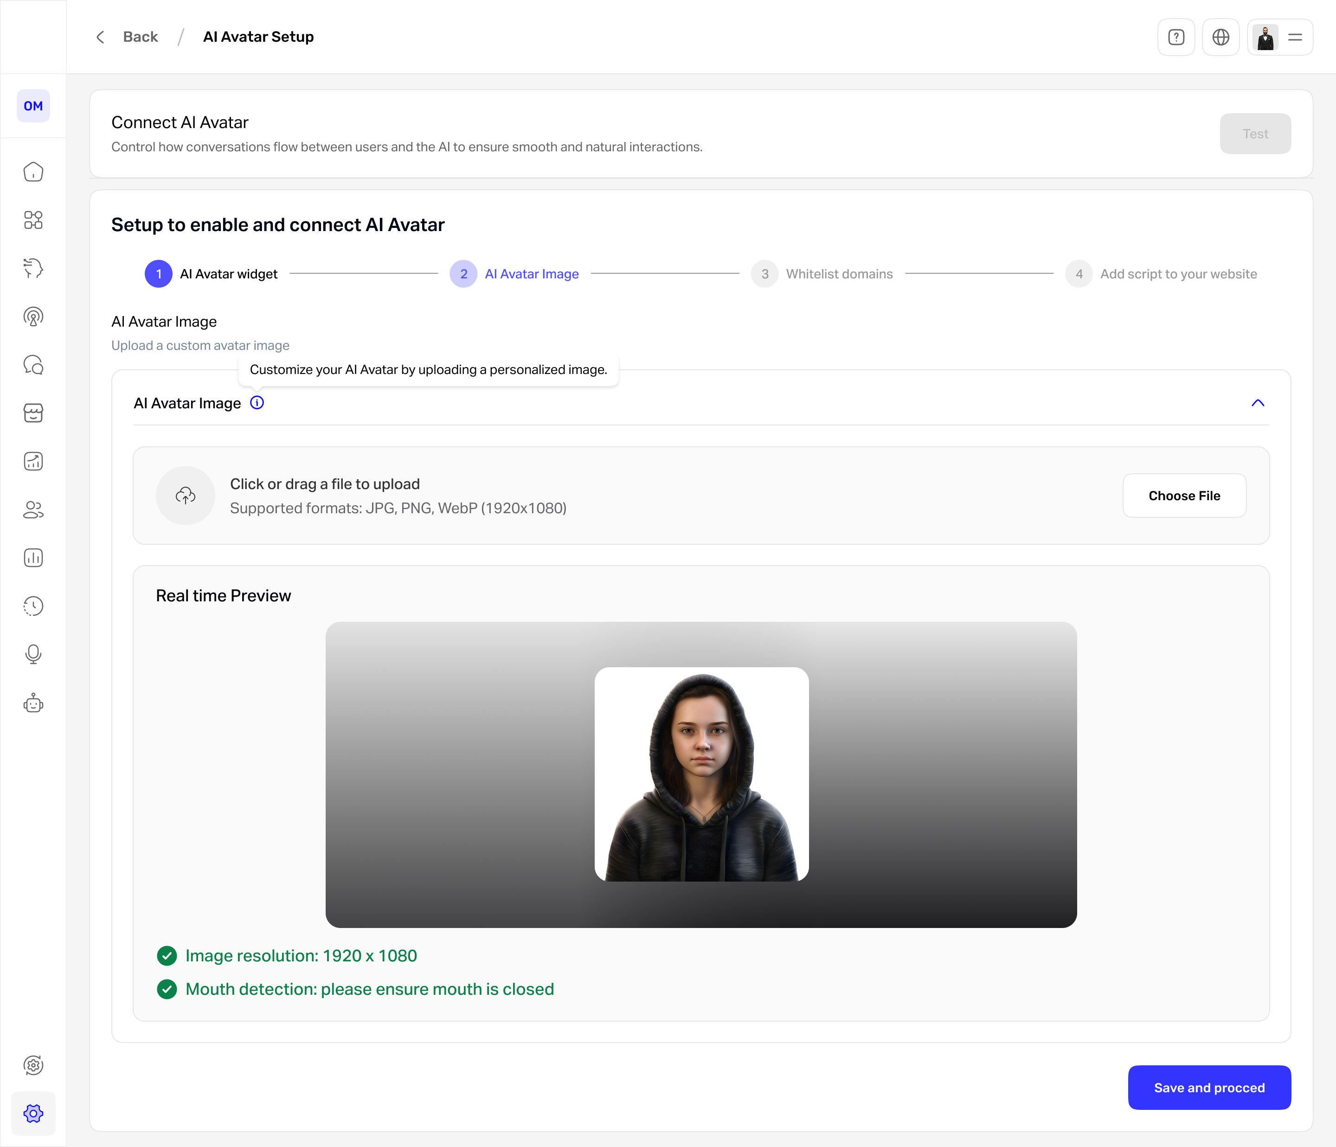This screenshot has height=1147, width=1336.
Task: Open the history clock icon in sidebar
Action: tap(33, 606)
